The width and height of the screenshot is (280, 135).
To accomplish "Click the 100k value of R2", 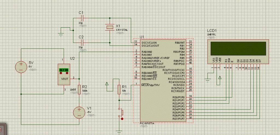I will tap(85, 91).
